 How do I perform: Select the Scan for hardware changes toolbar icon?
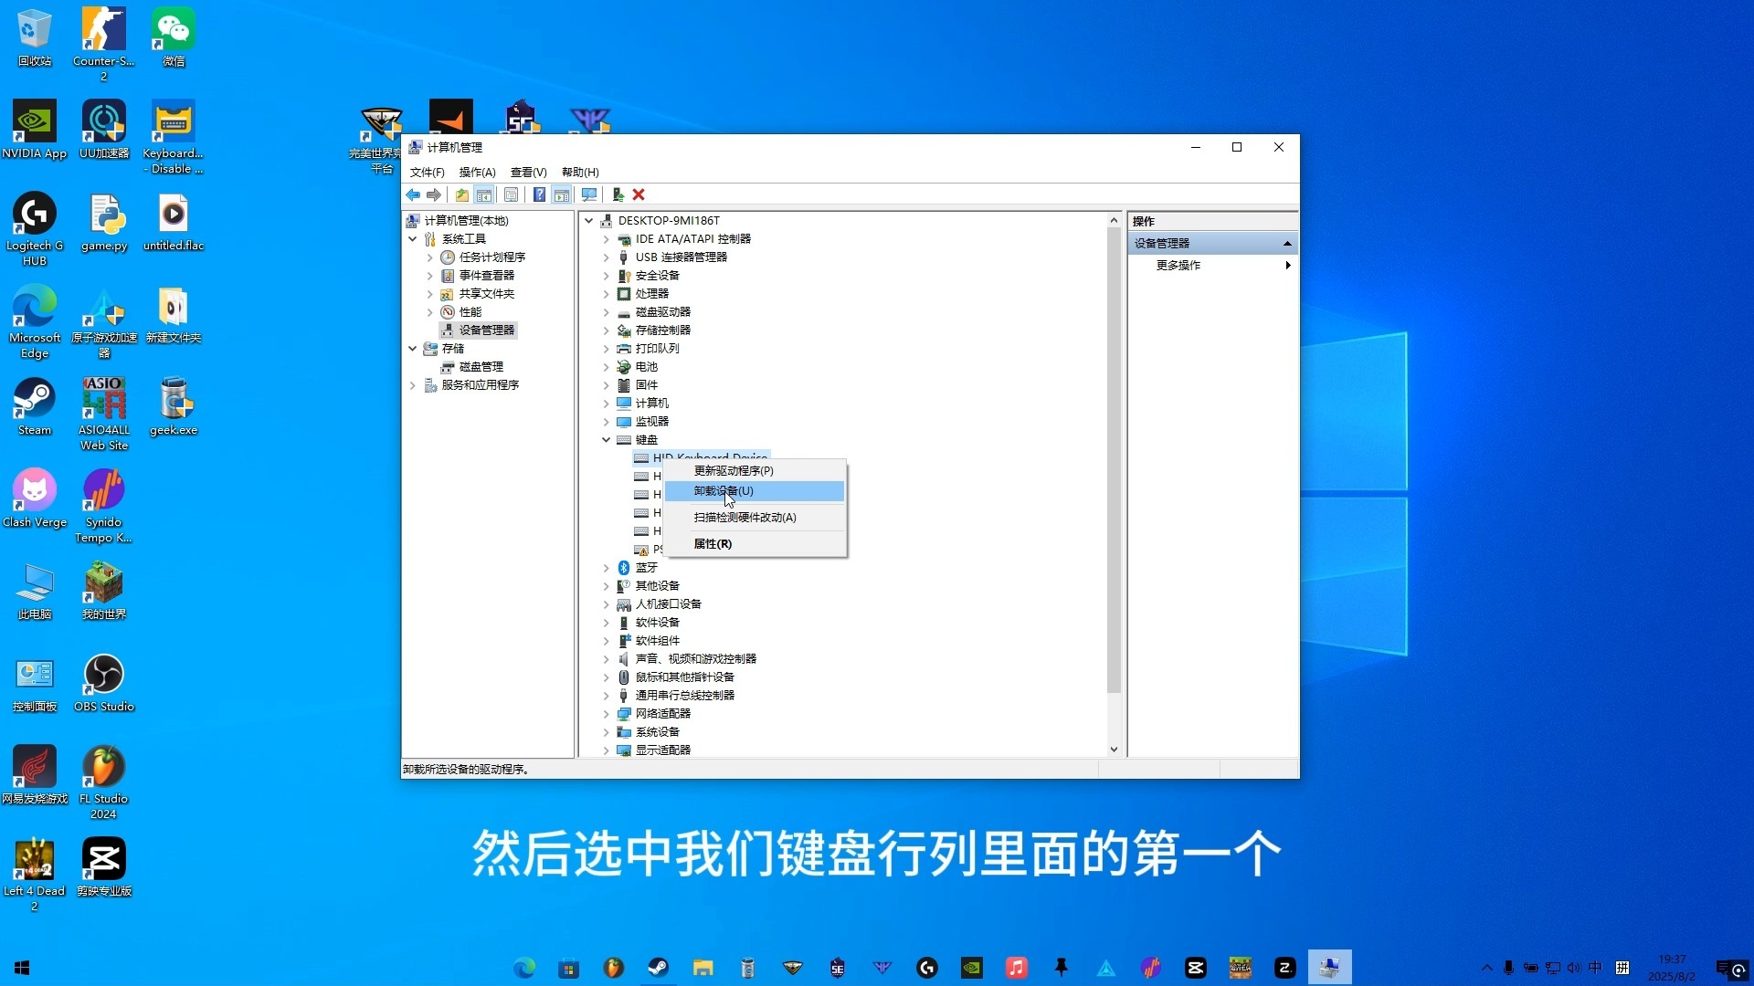pyautogui.click(x=589, y=194)
